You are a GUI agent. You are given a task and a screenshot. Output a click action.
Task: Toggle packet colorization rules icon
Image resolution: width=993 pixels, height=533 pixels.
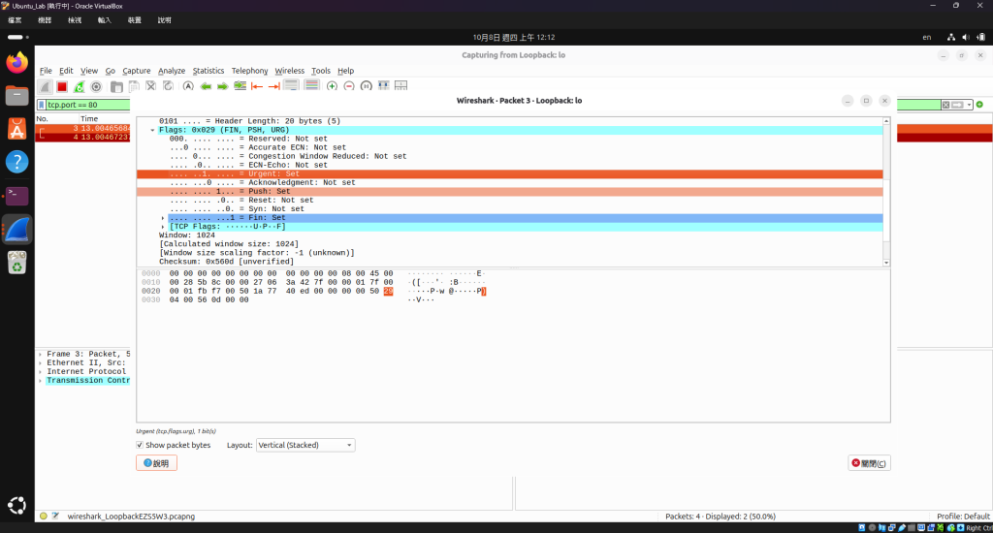point(311,86)
